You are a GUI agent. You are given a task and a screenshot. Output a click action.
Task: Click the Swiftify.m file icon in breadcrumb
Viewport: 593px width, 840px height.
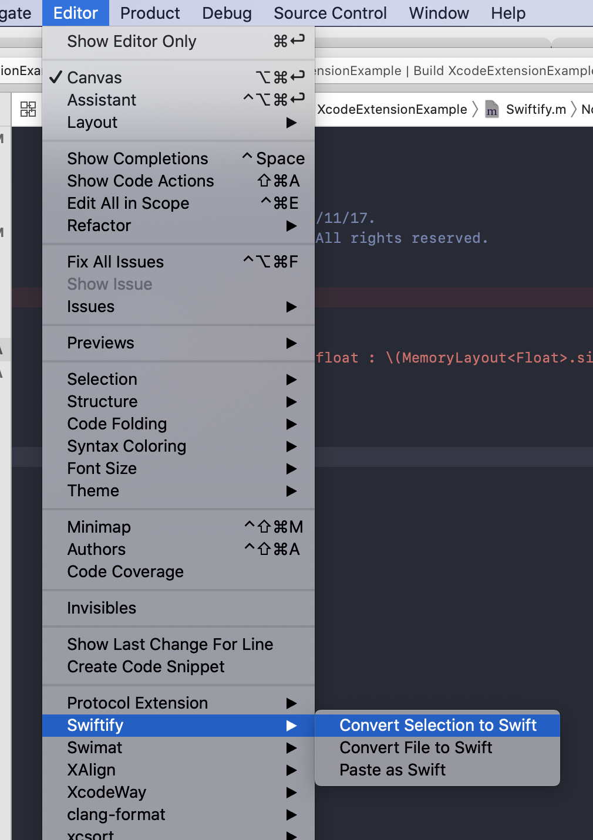pos(492,110)
